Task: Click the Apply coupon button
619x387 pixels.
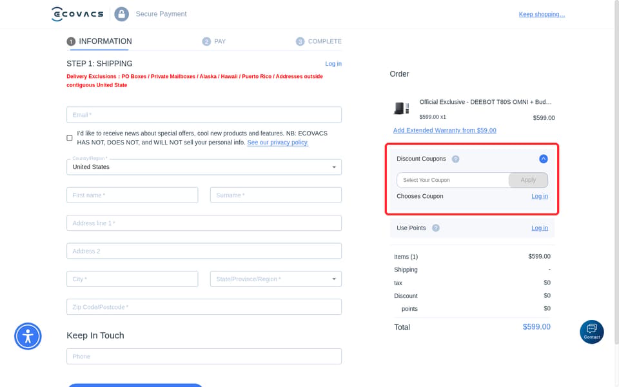Action: (528, 180)
